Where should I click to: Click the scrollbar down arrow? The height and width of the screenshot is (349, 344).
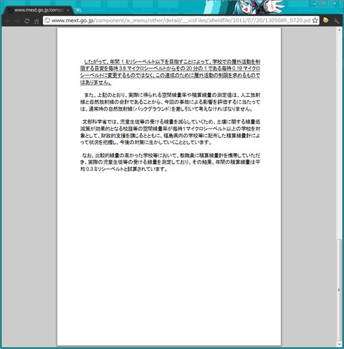(339, 344)
